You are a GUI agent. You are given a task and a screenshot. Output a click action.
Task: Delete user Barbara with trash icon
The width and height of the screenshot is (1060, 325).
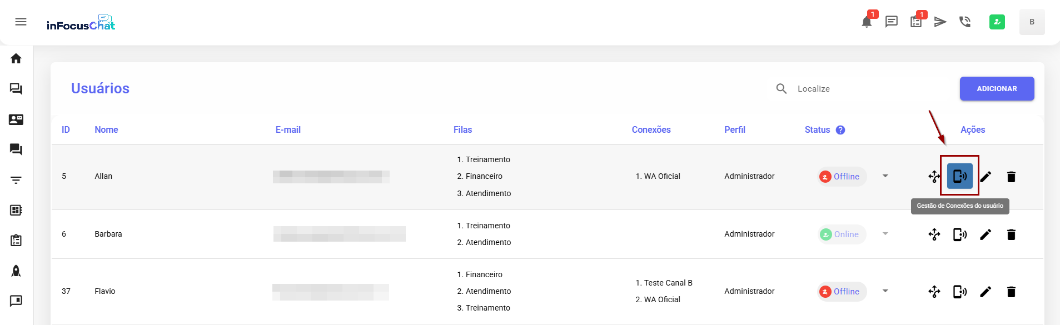click(1011, 234)
